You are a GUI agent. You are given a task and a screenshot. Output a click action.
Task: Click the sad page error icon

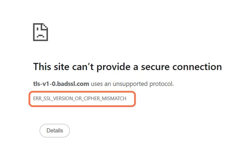[40, 32]
